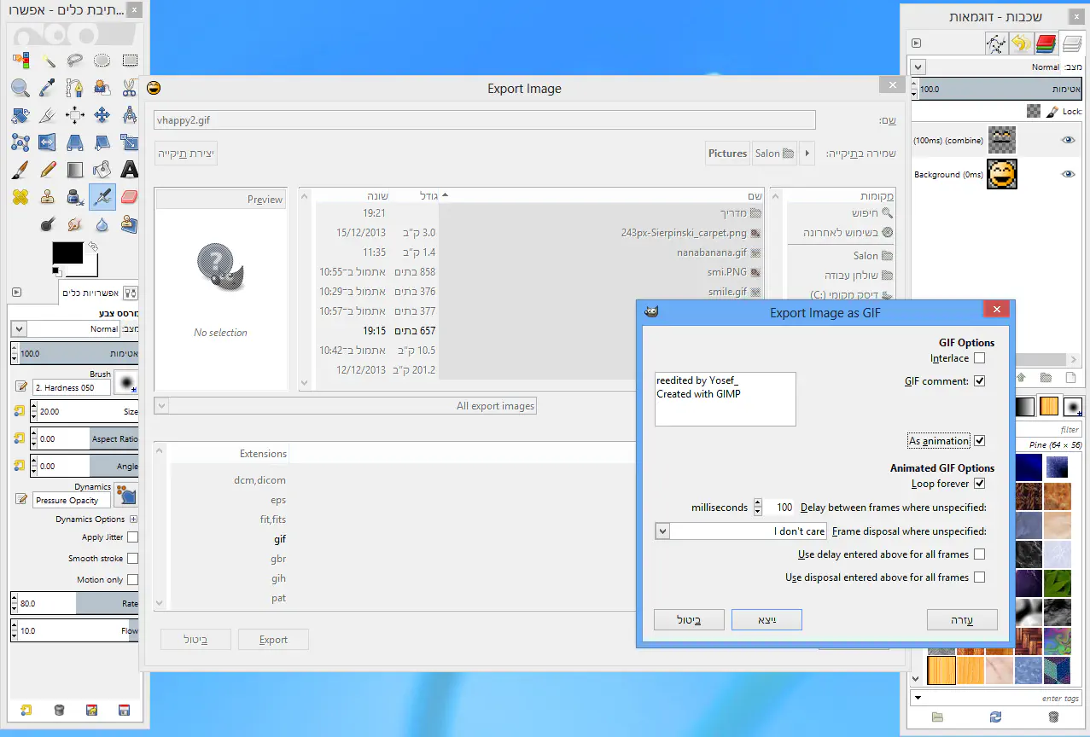
Task: Select the Zoom magnifier tool
Action: click(x=20, y=87)
